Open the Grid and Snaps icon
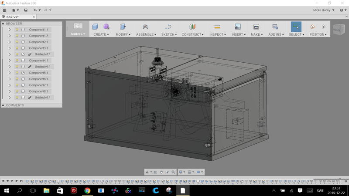The height and width of the screenshot is (196, 349). point(190,172)
